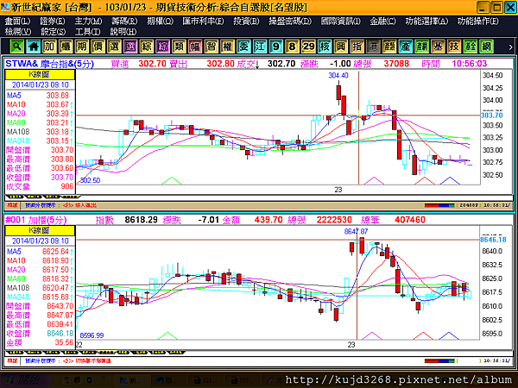This screenshot has height=388, width=518.
Task: Click the 10:56:03 time display
Action: point(469,64)
